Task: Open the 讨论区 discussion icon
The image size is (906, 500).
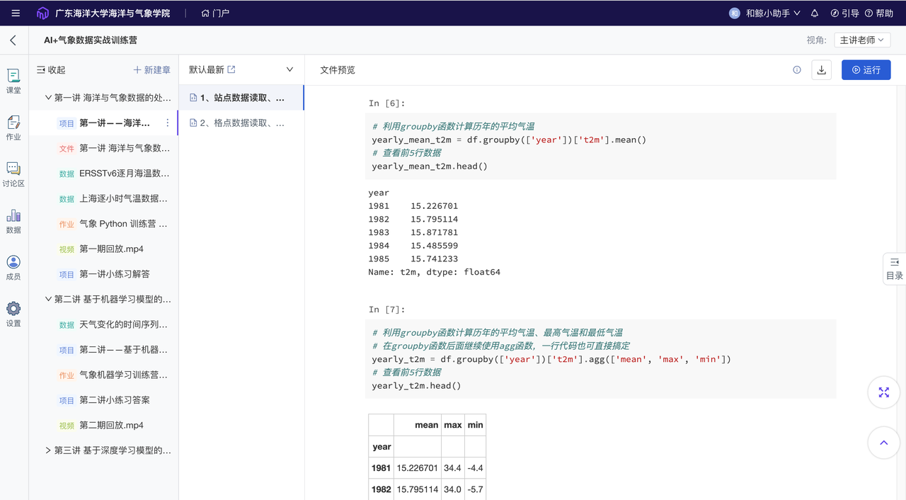Action: coord(13,174)
